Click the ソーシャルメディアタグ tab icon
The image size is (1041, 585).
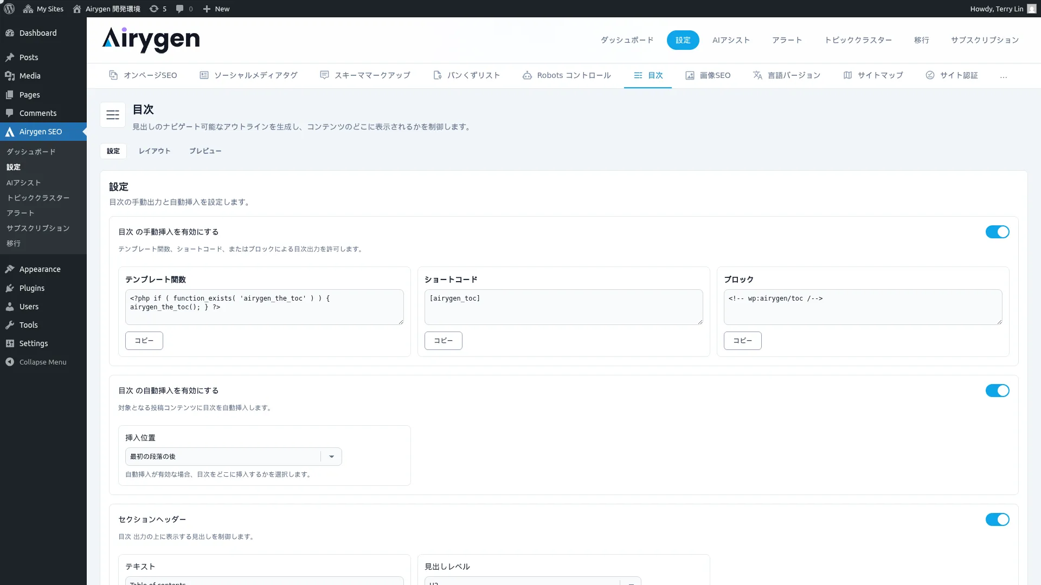204,75
